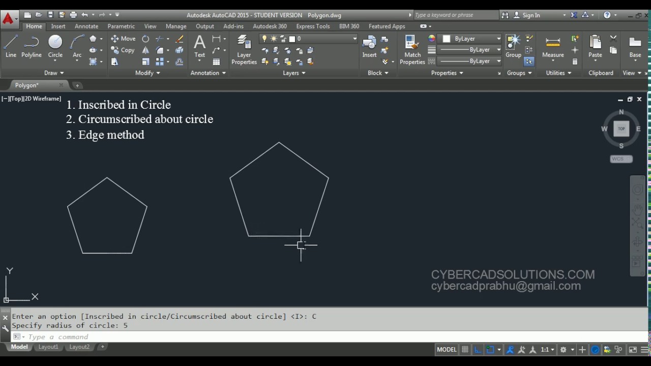Select the Polyline tool

tap(32, 46)
